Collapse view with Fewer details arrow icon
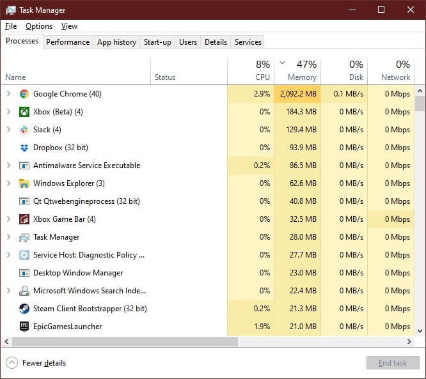 pyautogui.click(x=12, y=363)
